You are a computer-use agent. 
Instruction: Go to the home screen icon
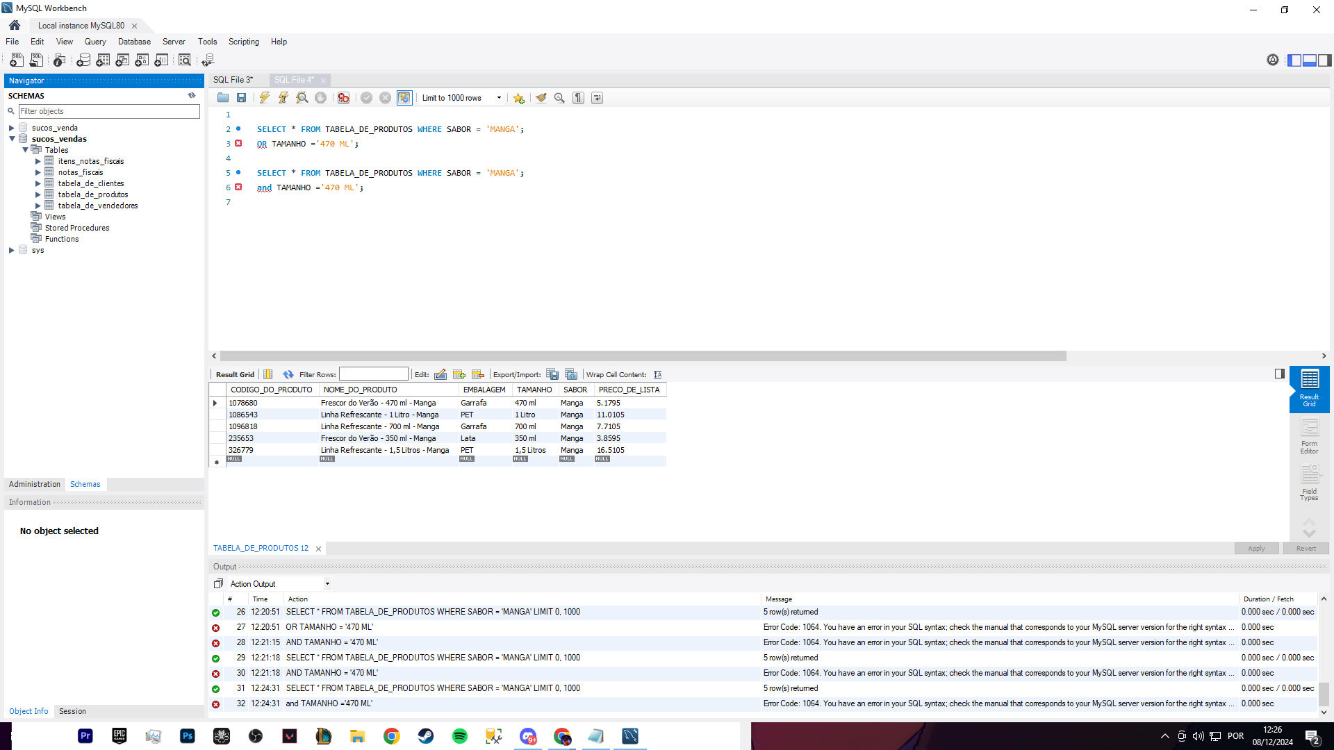tap(15, 25)
